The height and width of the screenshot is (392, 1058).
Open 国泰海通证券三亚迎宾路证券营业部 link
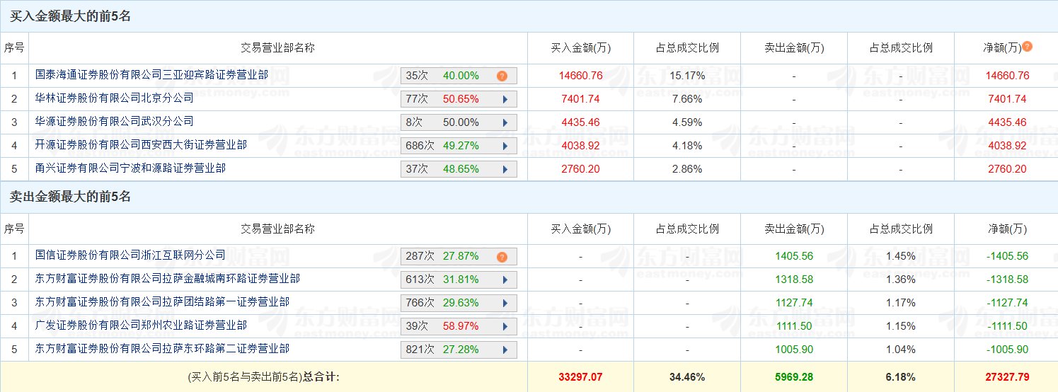coord(151,74)
